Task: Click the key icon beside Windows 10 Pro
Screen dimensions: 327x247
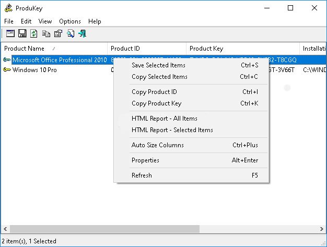Action: coord(7,70)
